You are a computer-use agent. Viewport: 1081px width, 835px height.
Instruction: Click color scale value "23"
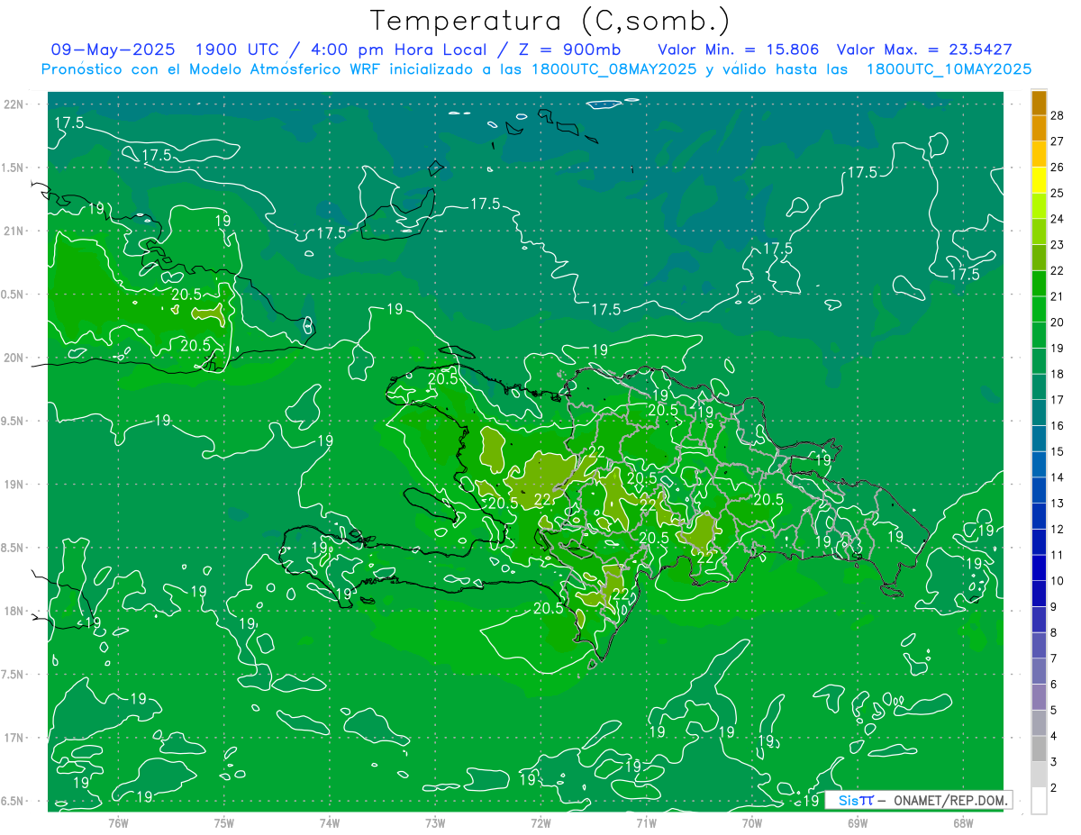[1058, 245]
